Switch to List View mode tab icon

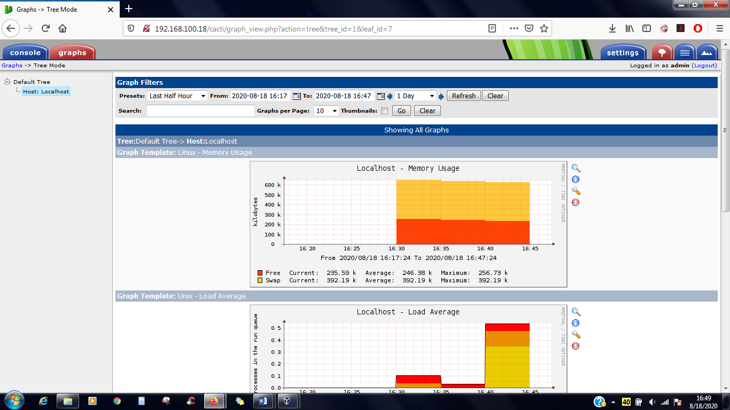pyautogui.click(x=684, y=52)
